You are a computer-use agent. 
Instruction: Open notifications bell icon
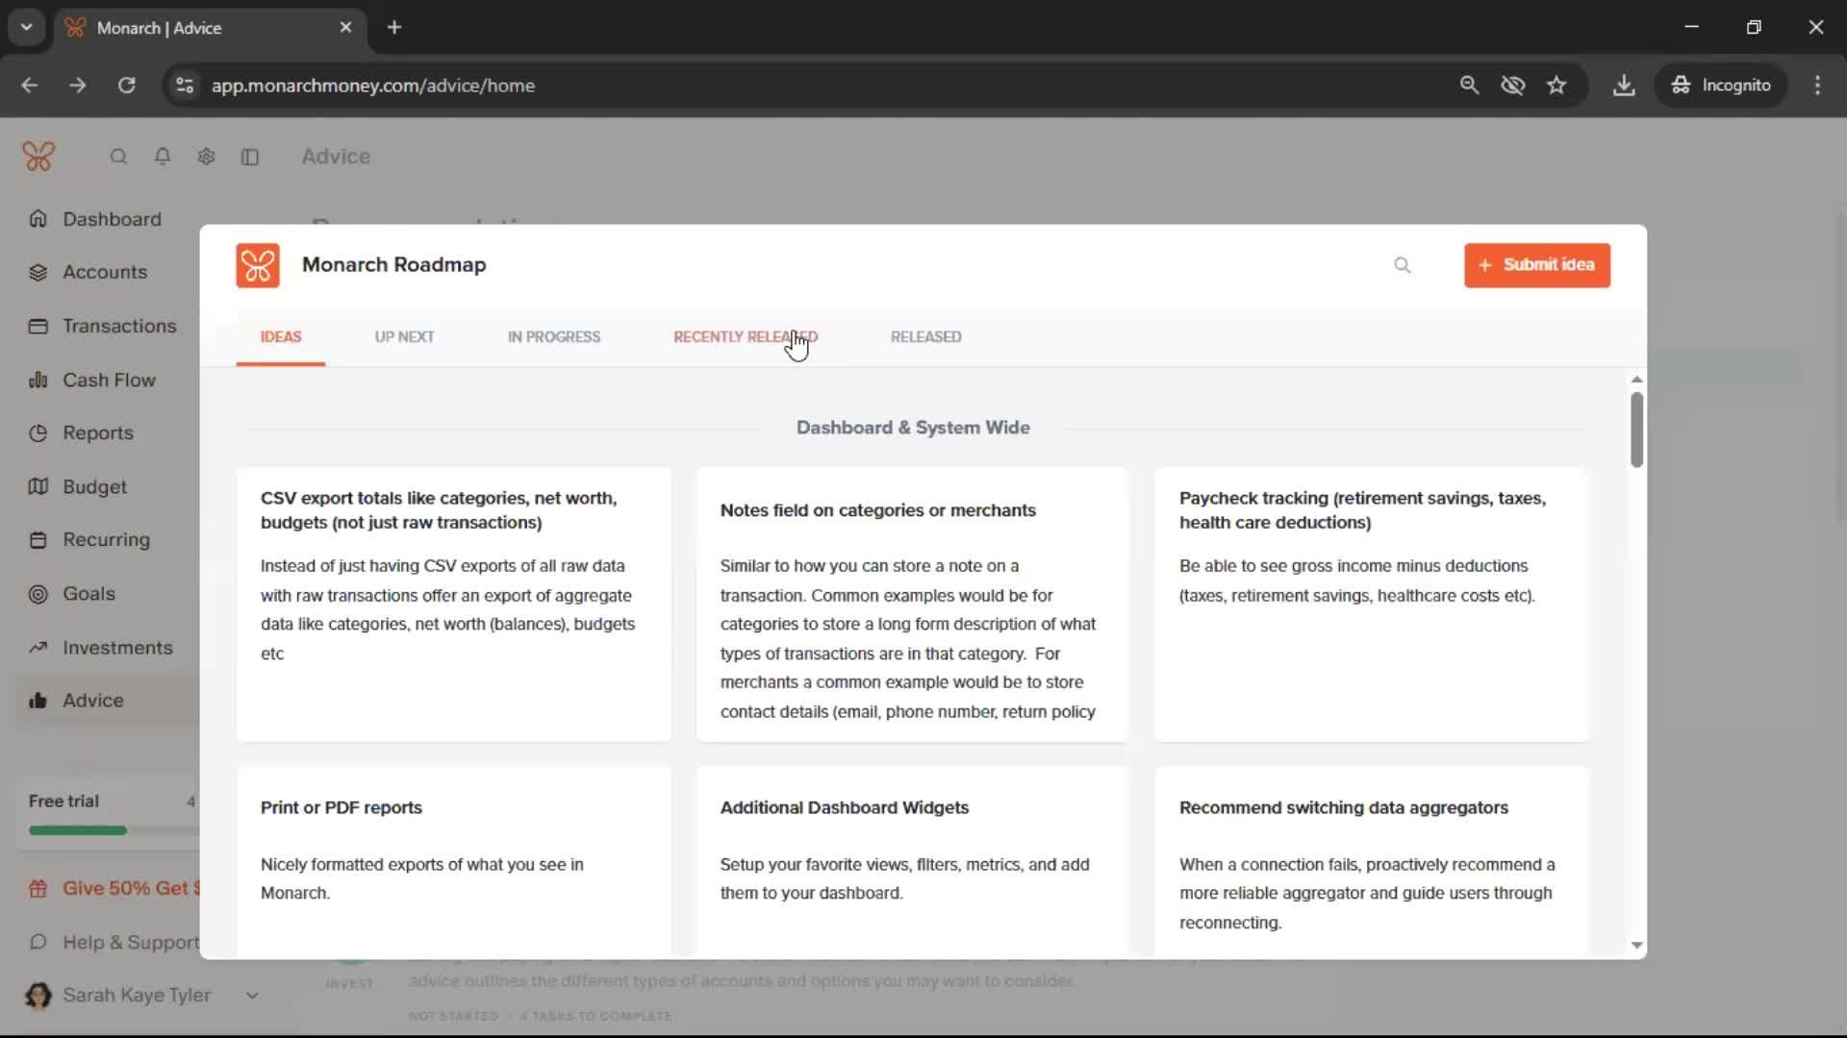coord(163,157)
